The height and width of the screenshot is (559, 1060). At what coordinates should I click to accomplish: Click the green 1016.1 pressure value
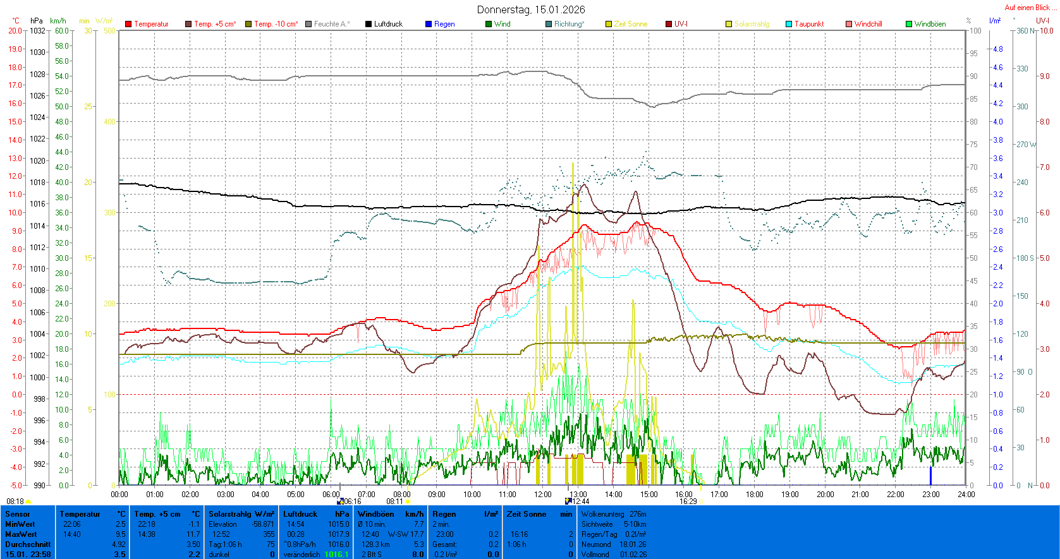click(x=336, y=555)
